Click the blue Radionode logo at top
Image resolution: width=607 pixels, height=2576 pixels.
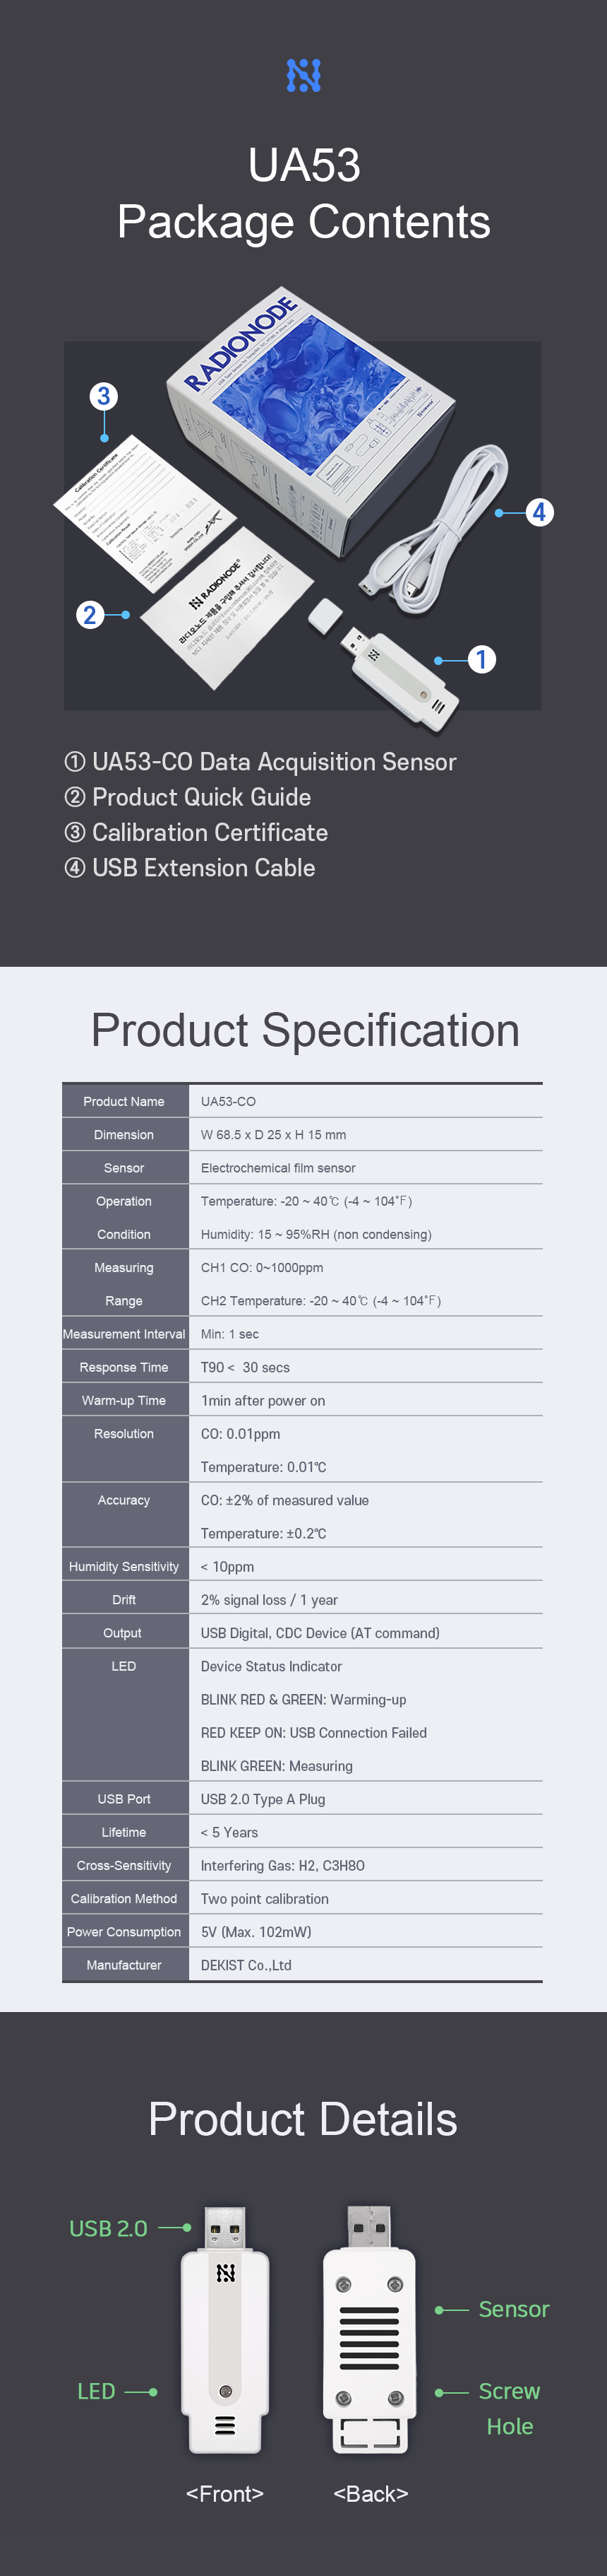click(303, 75)
